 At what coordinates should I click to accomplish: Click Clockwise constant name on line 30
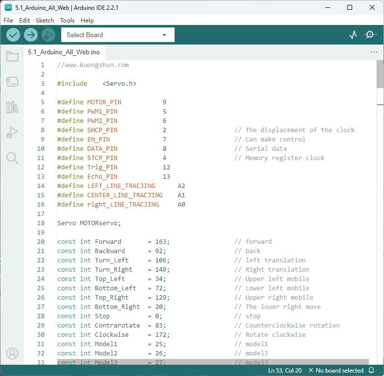tap(112, 335)
